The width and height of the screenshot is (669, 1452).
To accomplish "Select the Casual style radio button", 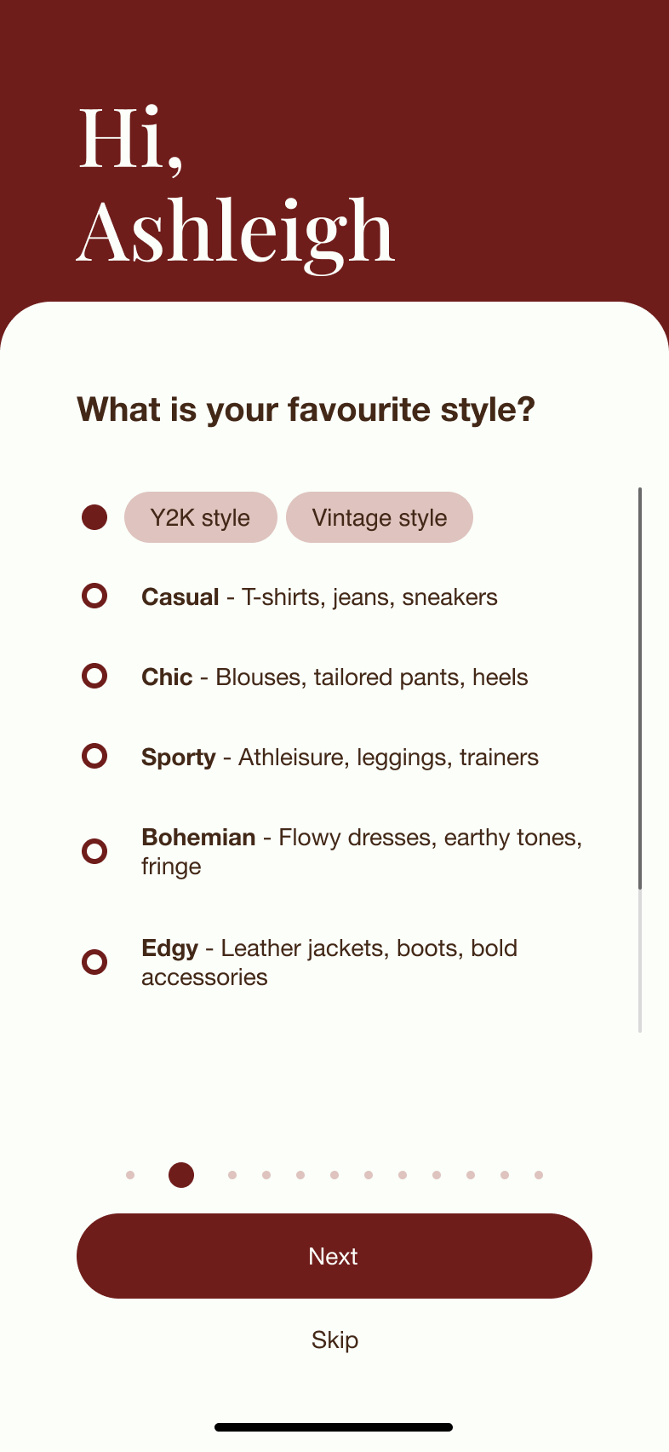I will pos(94,596).
